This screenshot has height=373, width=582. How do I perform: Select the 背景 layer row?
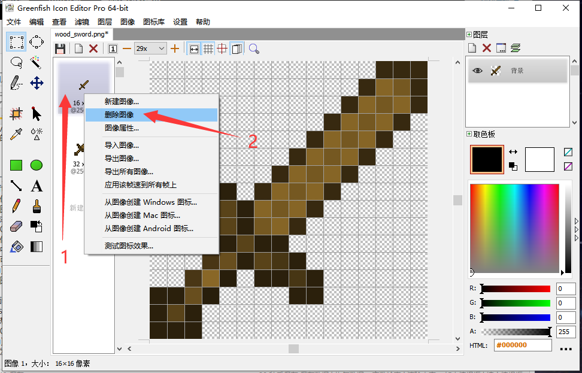pos(517,71)
